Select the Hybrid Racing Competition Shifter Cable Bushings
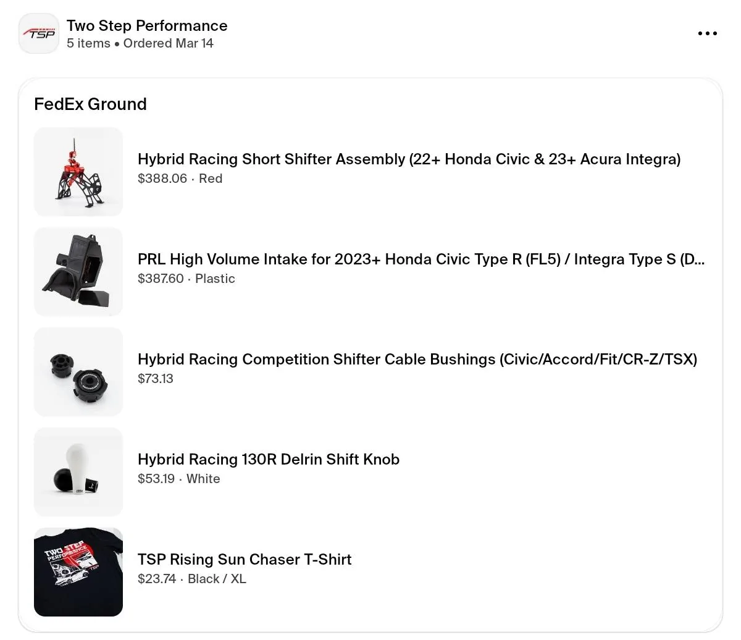 pyautogui.click(x=417, y=360)
